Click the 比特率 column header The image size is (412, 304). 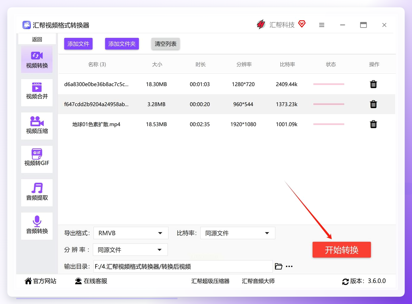point(287,64)
